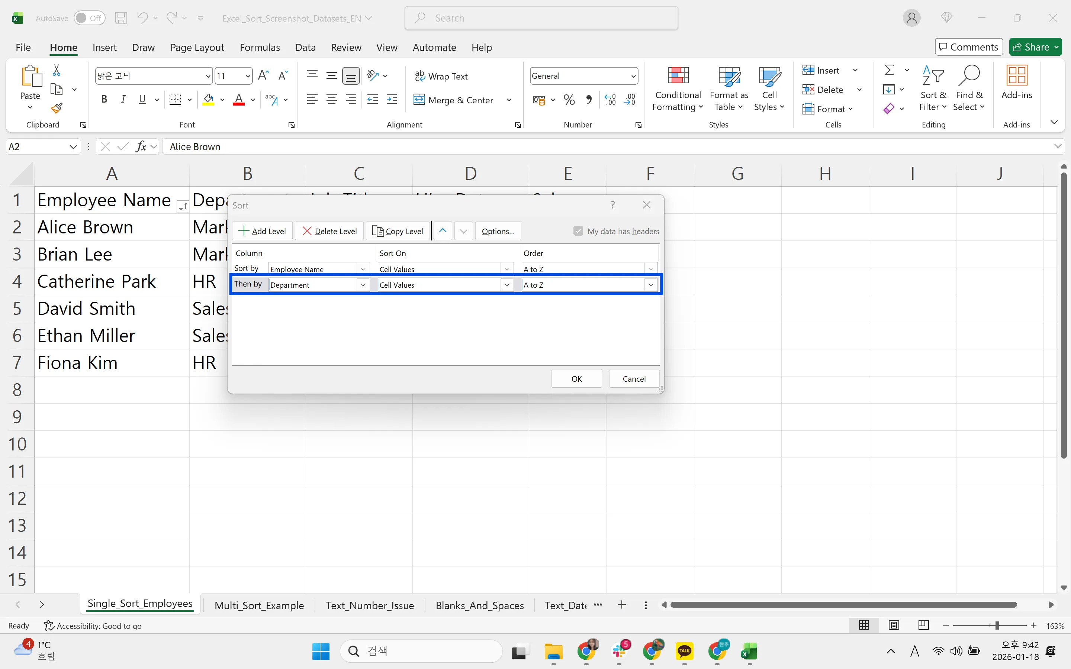This screenshot has width=1071, height=669.
Task: Uncheck 'My data has headers'
Action: (578, 230)
